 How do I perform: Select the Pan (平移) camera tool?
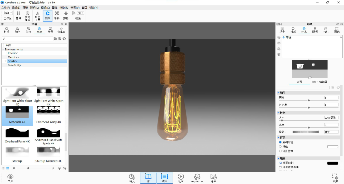point(57,16)
